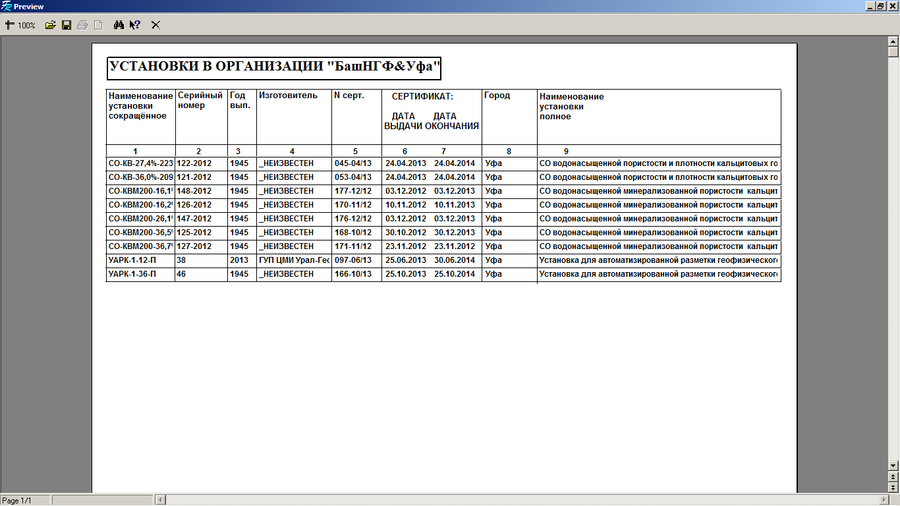Find text using the binoculars icon
The width and height of the screenshot is (900, 506).
tap(119, 25)
